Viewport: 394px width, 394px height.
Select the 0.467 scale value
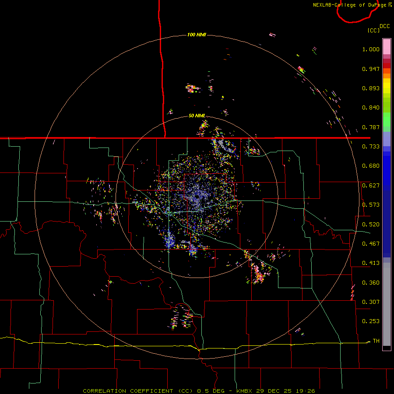click(371, 244)
